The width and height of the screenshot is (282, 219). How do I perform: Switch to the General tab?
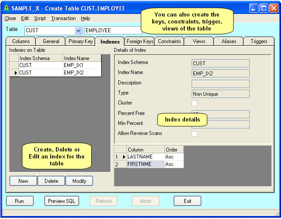pyautogui.click(x=51, y=41)
